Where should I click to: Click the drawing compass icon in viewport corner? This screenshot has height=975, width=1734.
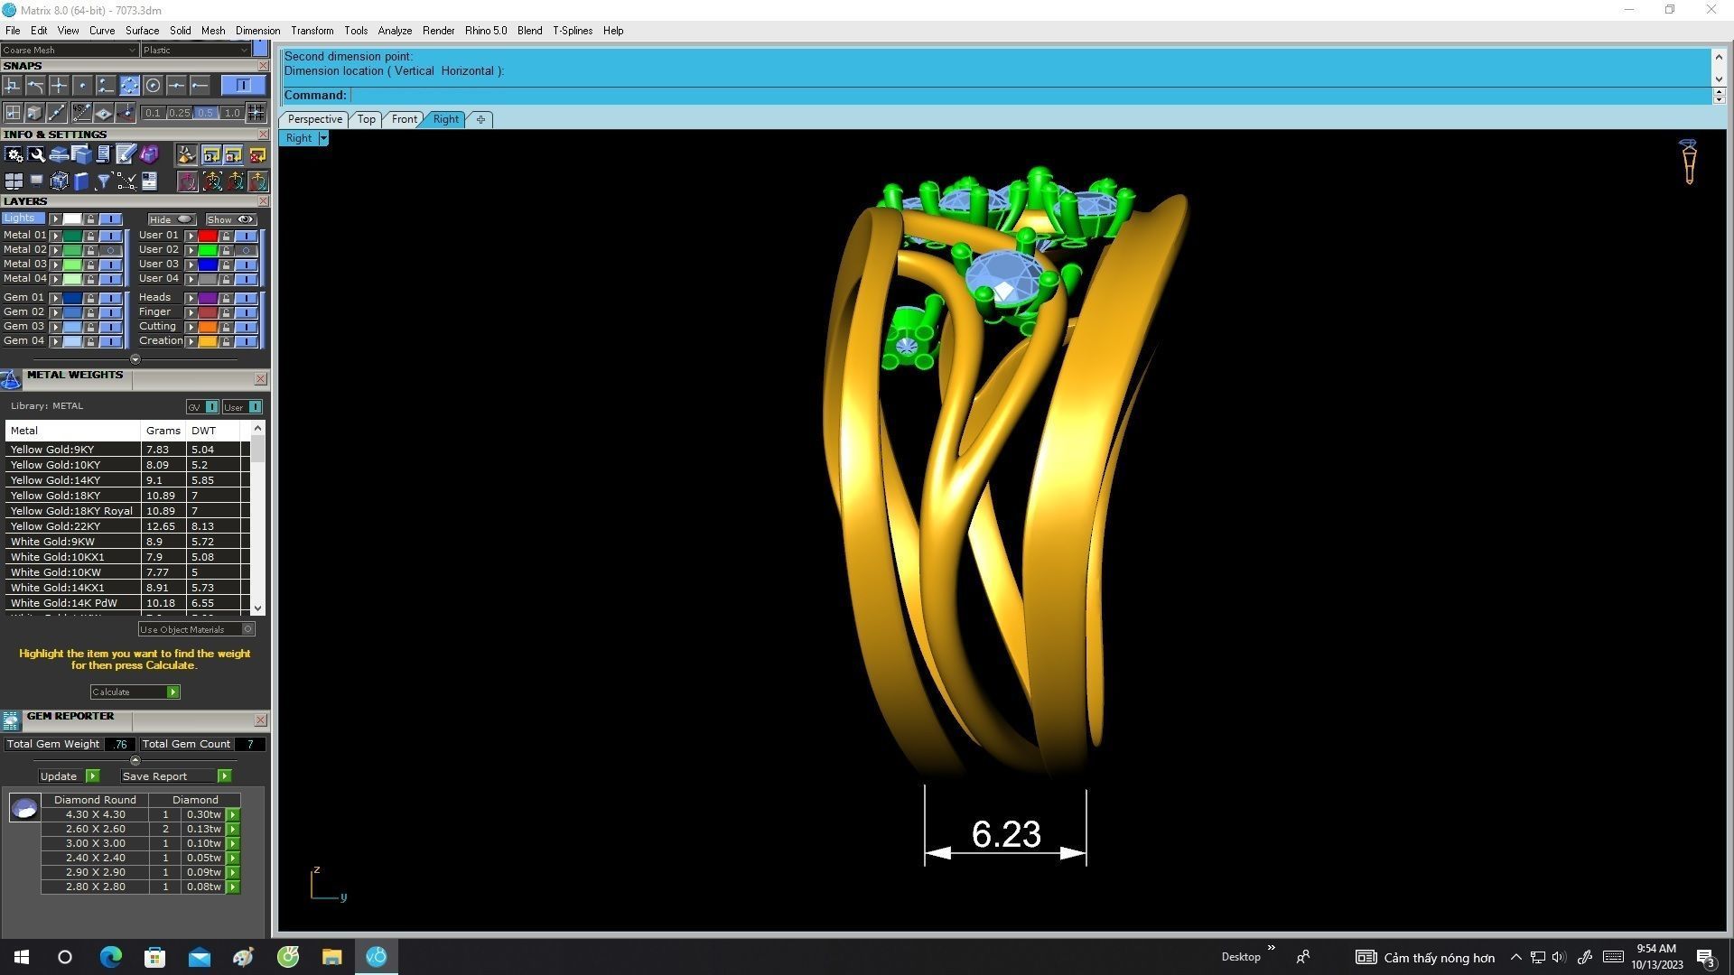pos(1688,162)
